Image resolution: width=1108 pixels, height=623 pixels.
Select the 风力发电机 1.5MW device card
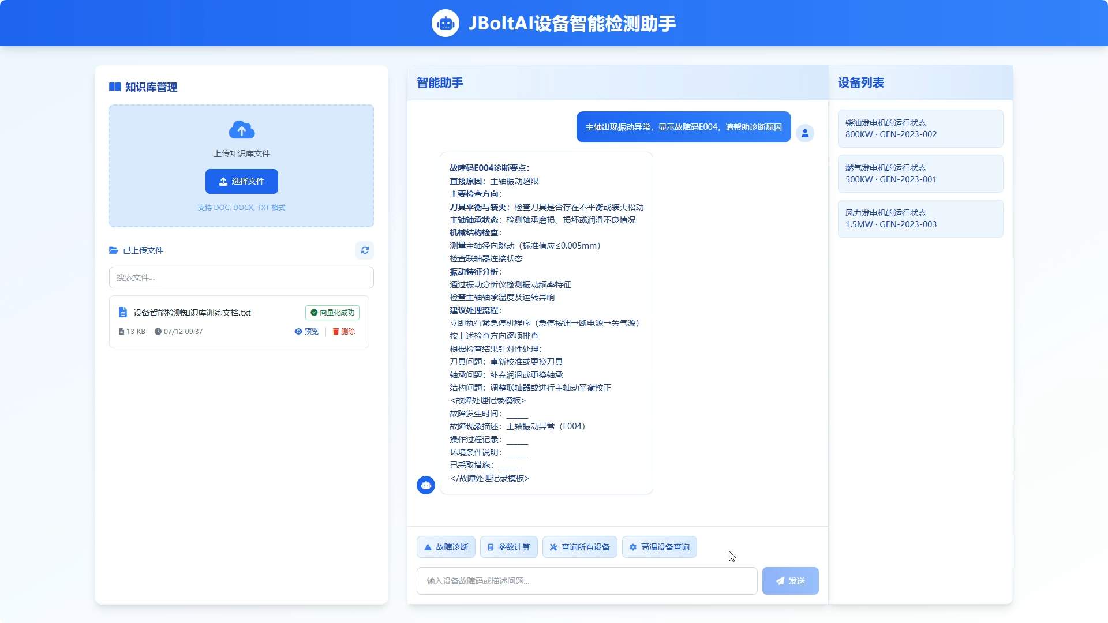(x=920, y=219)
